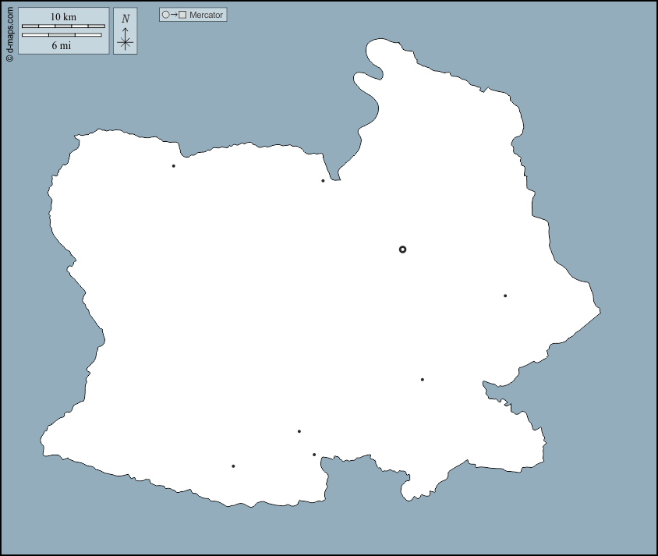Select the southwesternmost city dot
This screenshot has height=556, width=658.
[233, 466]
